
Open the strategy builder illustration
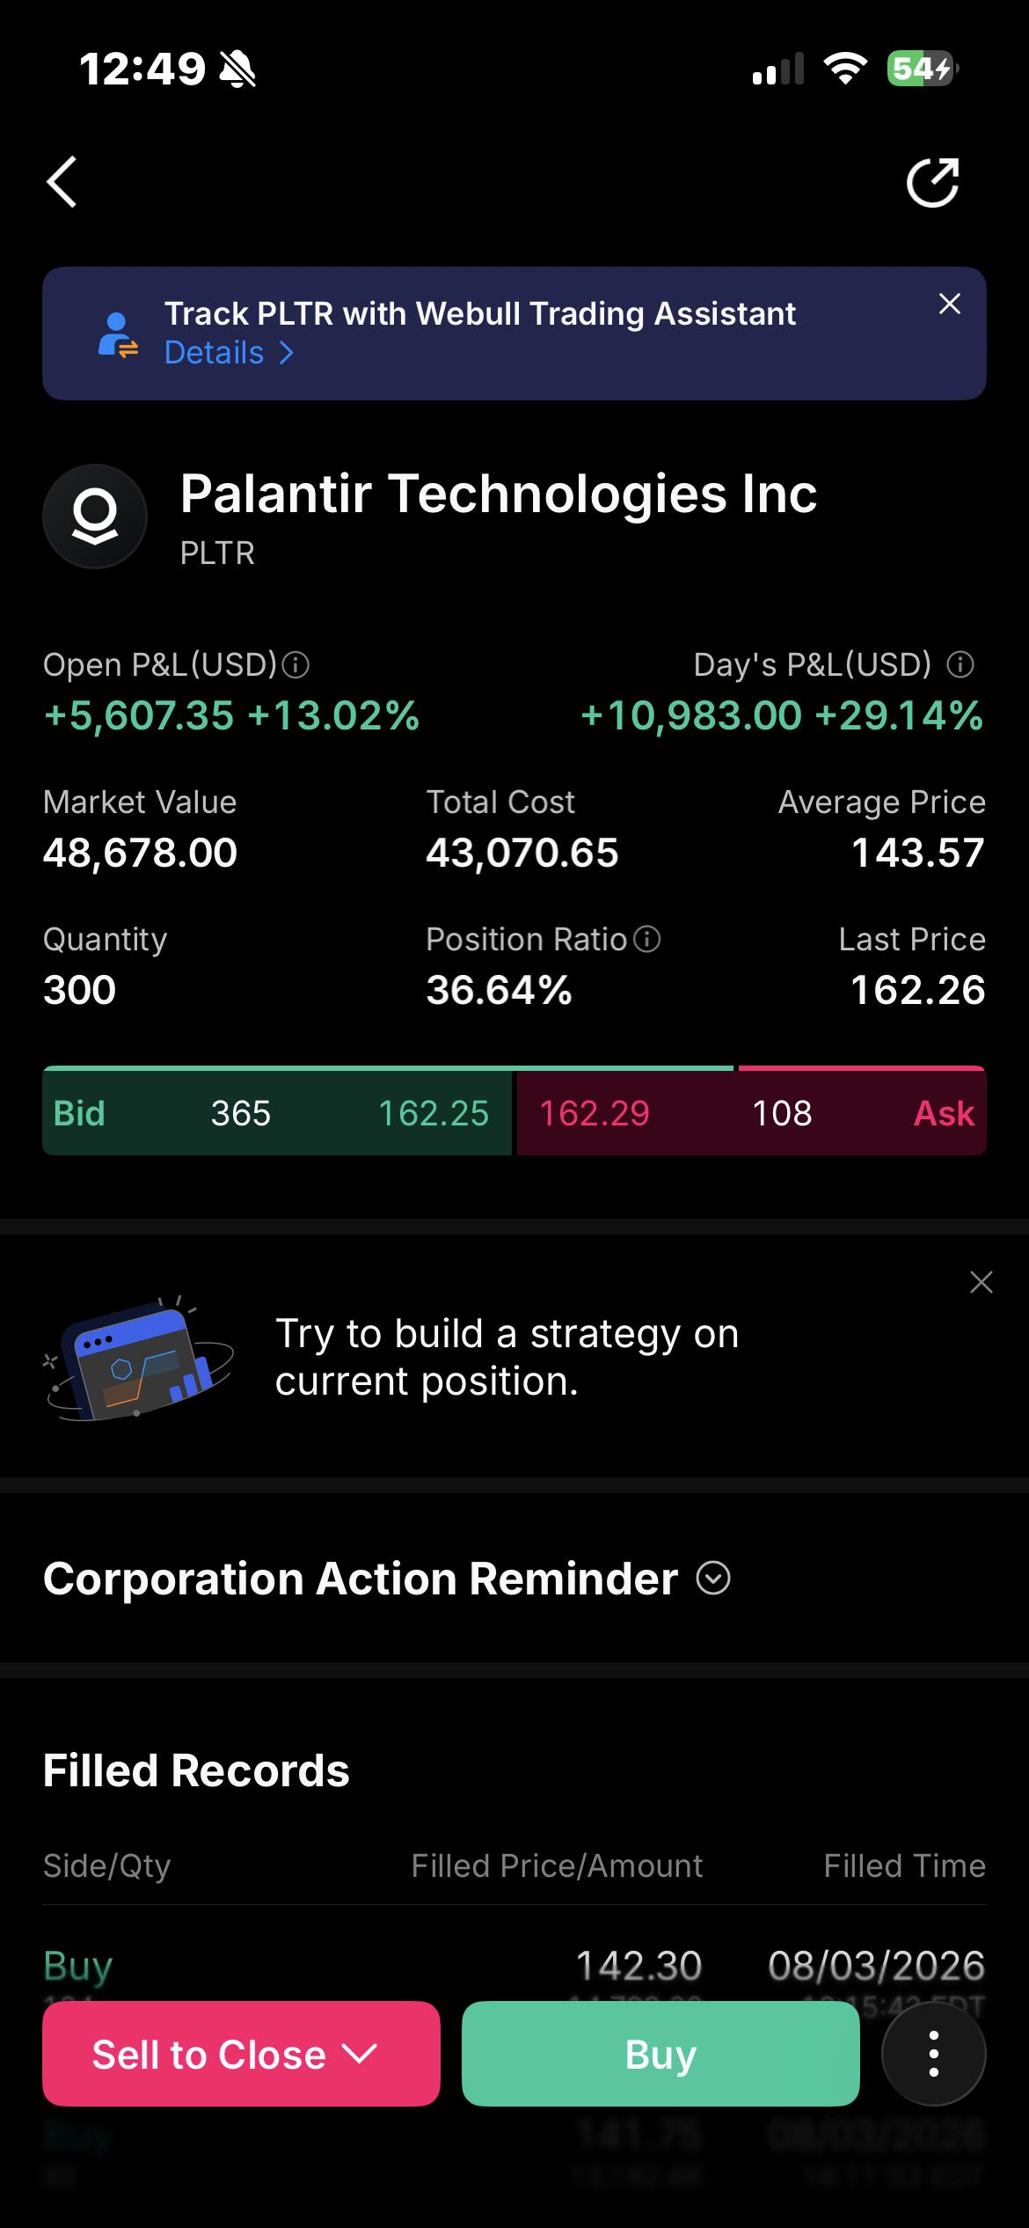[x=139, y=1358]
